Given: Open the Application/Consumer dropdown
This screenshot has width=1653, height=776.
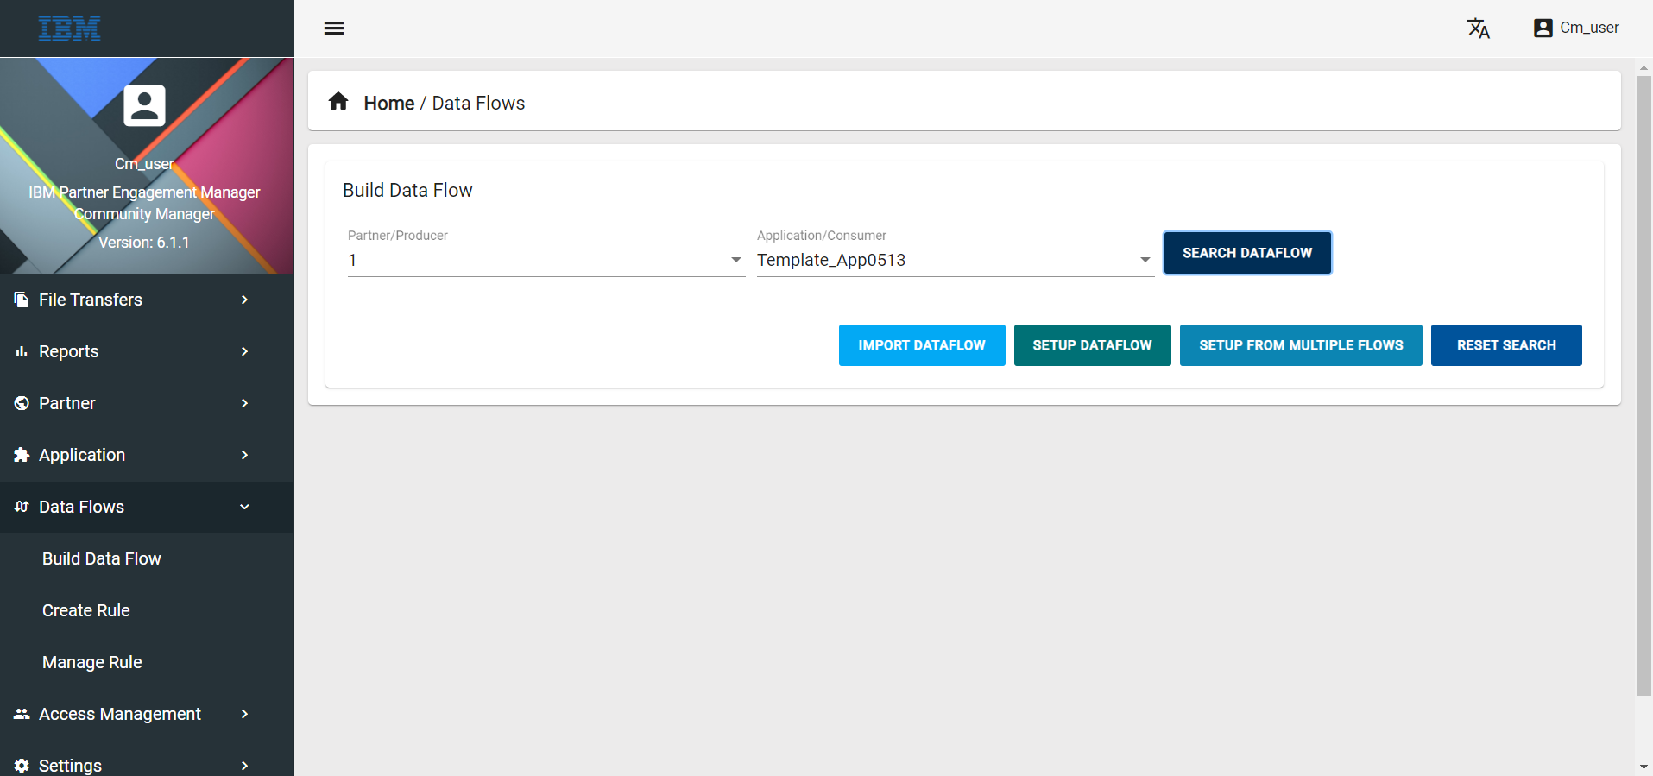Looking at the screenshot, I should pos(956,260).
